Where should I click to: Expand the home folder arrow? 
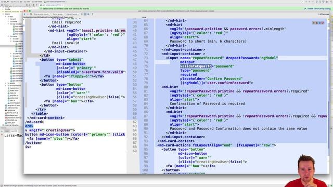[x=8, y=21]
